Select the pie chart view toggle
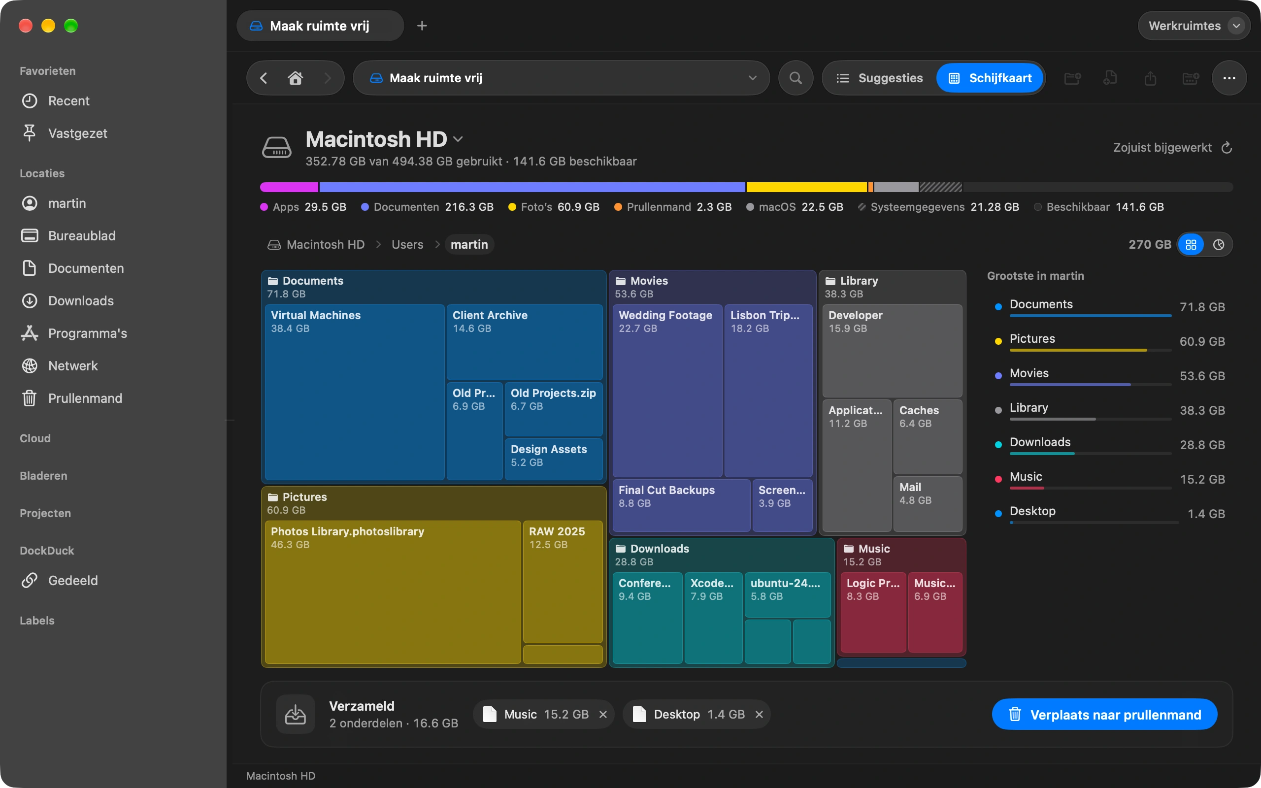Image resolution: width=1261 pixels, height=788 pixels. [x=1218, y=244]
